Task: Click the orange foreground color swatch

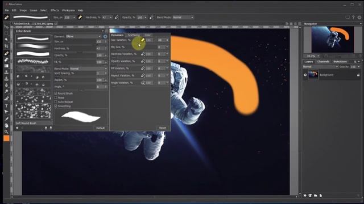Action: tap(6, 138)
